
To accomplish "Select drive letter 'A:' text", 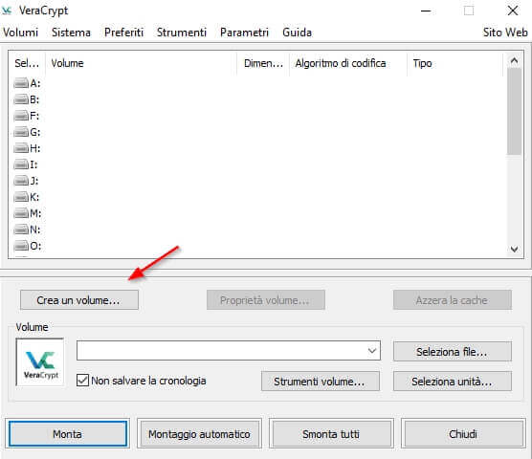I will [35, 83].
